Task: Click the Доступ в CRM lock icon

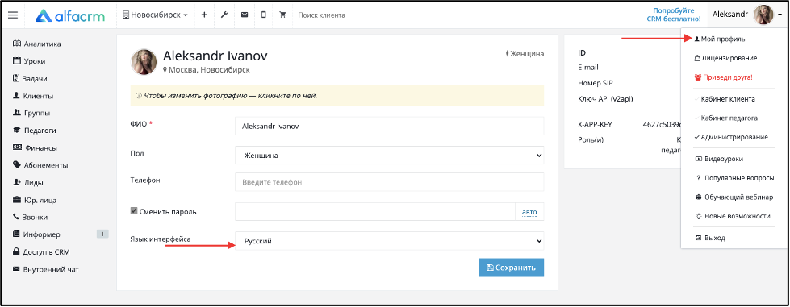Action: coord(17,251)
